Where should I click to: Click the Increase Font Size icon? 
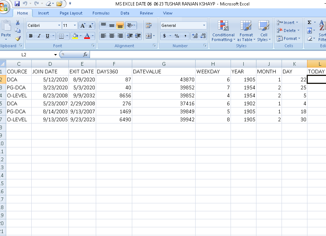point(83,25)
